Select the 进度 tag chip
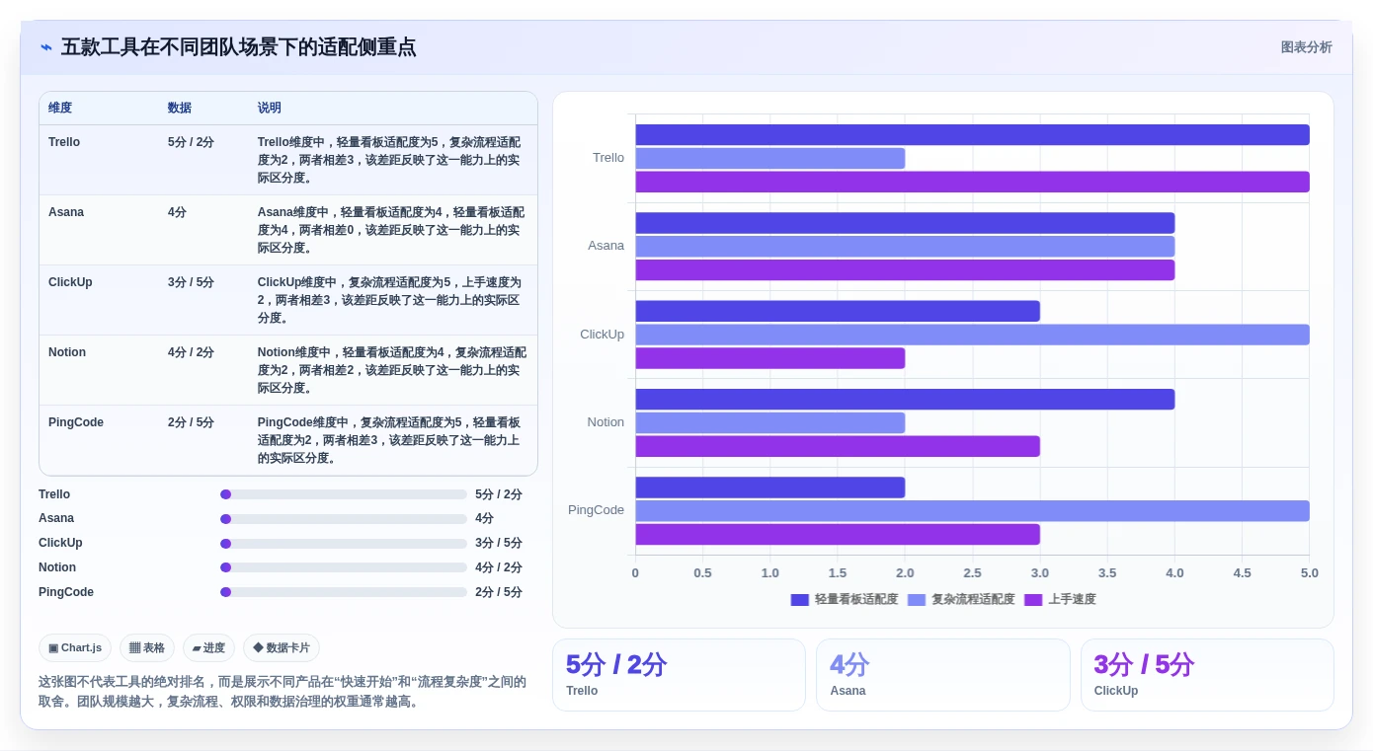Image resolution: width=1373 pixels, height=751 pixels. [x=208, y=647]
